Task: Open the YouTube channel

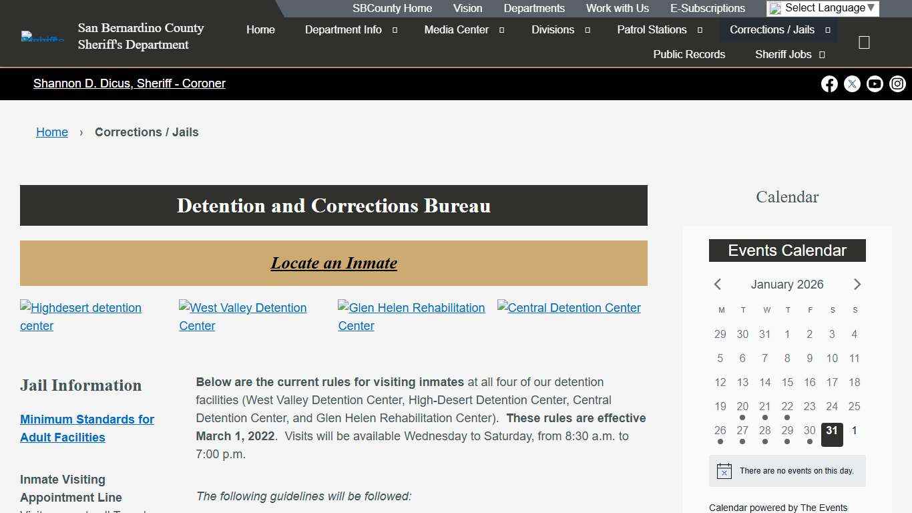Action: coord(875,83)
